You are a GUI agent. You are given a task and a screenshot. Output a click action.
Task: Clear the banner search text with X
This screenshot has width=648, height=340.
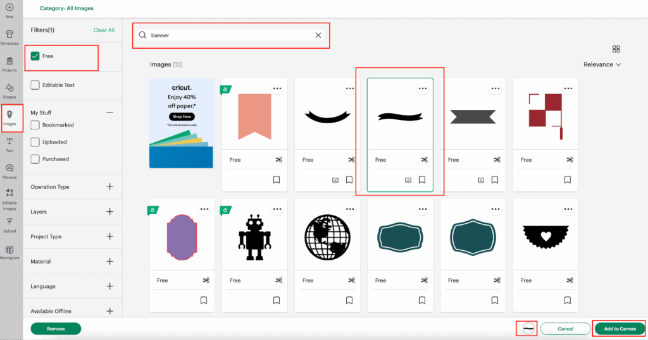318,35
